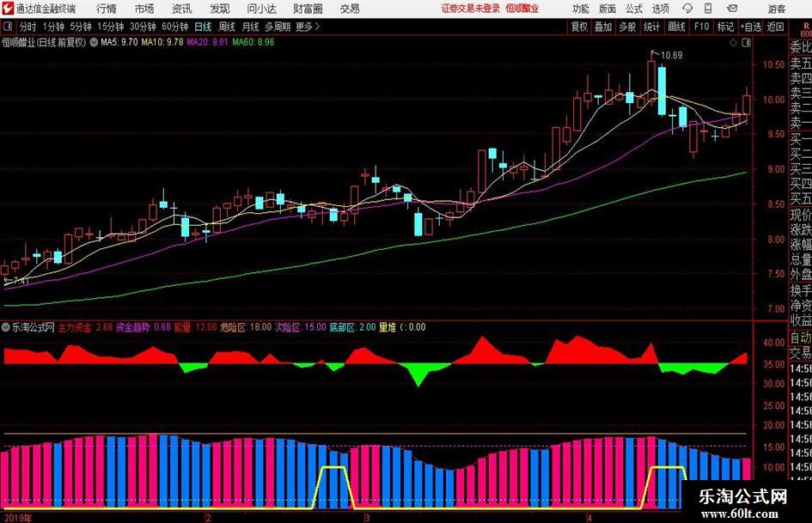This screenshot has width=812, height=523.
Task: Switch to 5分钟 period tab
Action: coord(81,27)
